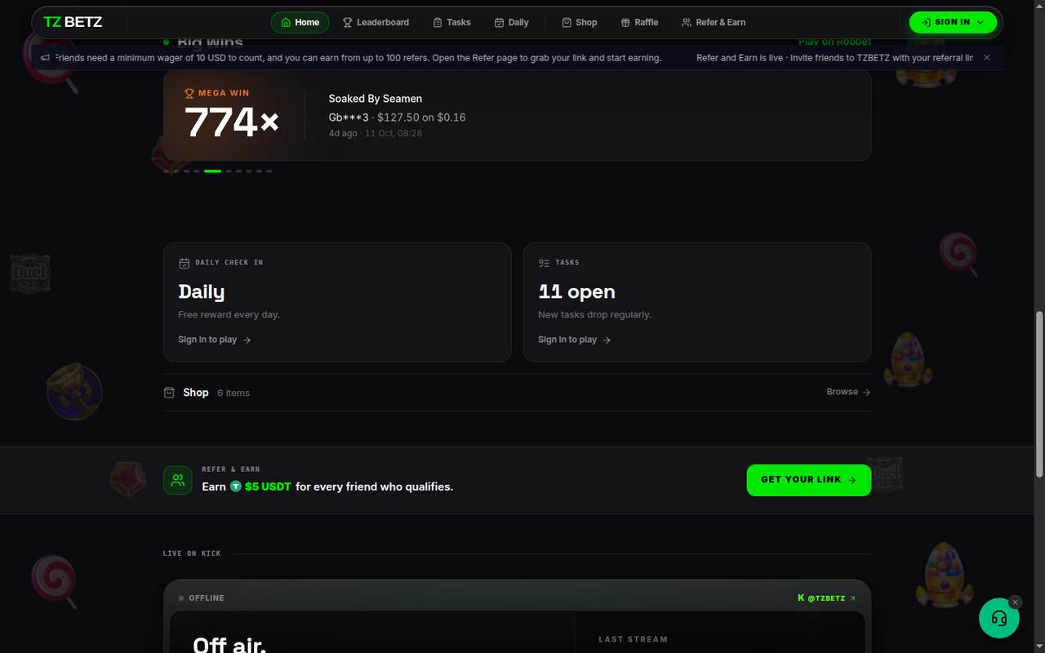1045x653 pixels.
Task: Click the page vertical scrollbar thumb
Action: pos(1039,394)
